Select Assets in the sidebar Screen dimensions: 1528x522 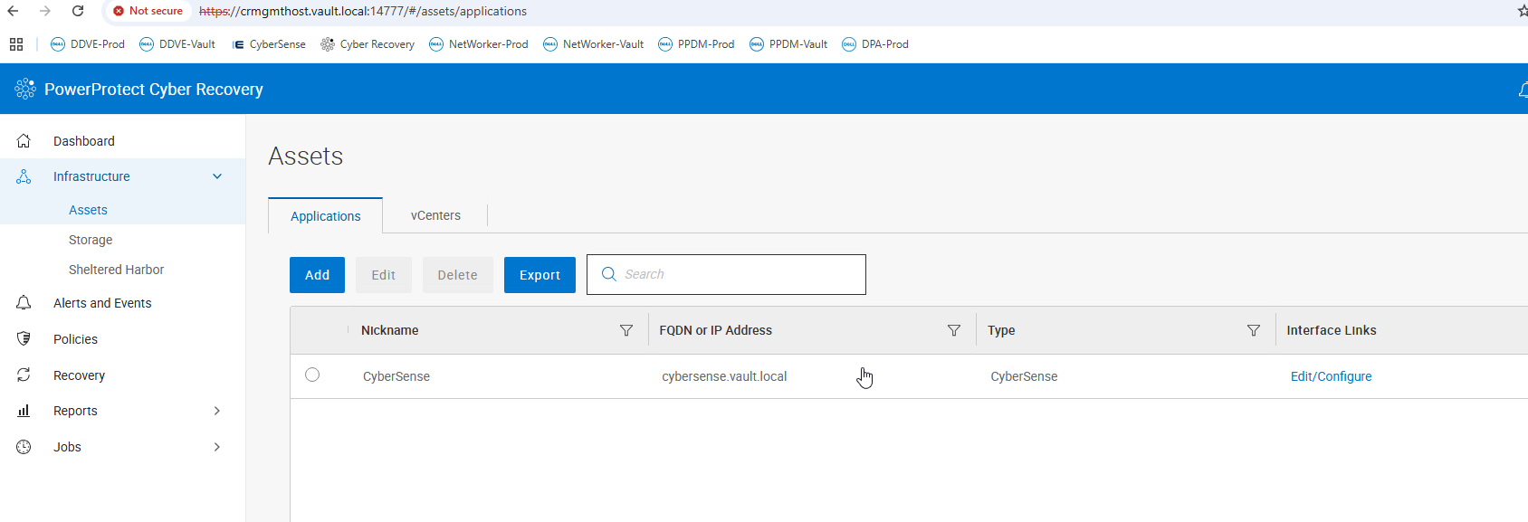click(x=88, y=210)
